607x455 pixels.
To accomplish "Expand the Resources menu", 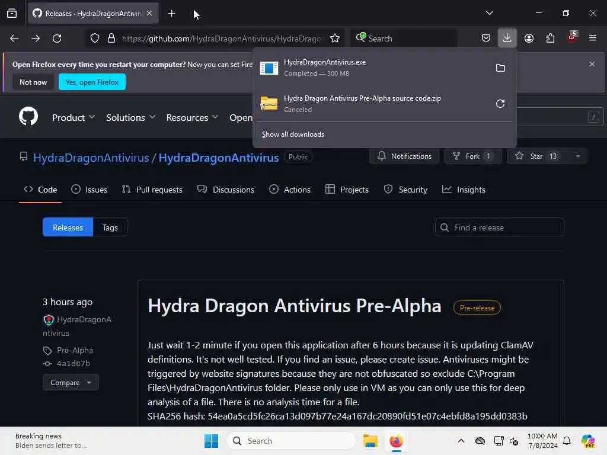I will 192,117.
